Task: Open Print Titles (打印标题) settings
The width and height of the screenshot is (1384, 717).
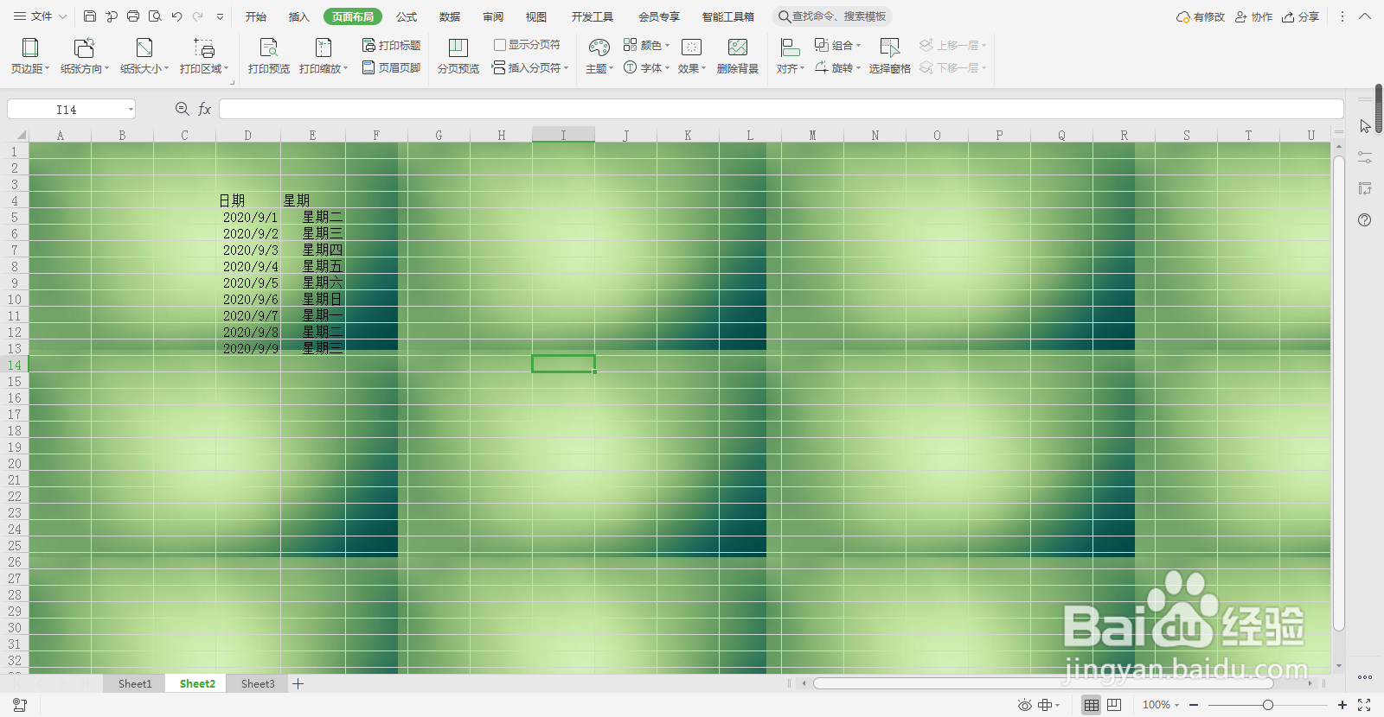Action: tap(391, 45)
